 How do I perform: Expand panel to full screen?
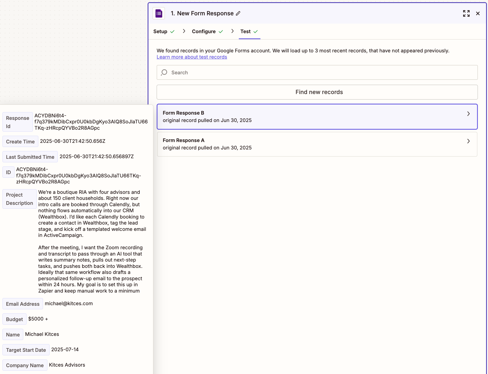click(x=466, y=13)
